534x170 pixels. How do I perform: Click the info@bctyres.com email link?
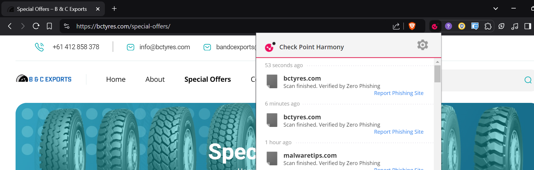164,47
